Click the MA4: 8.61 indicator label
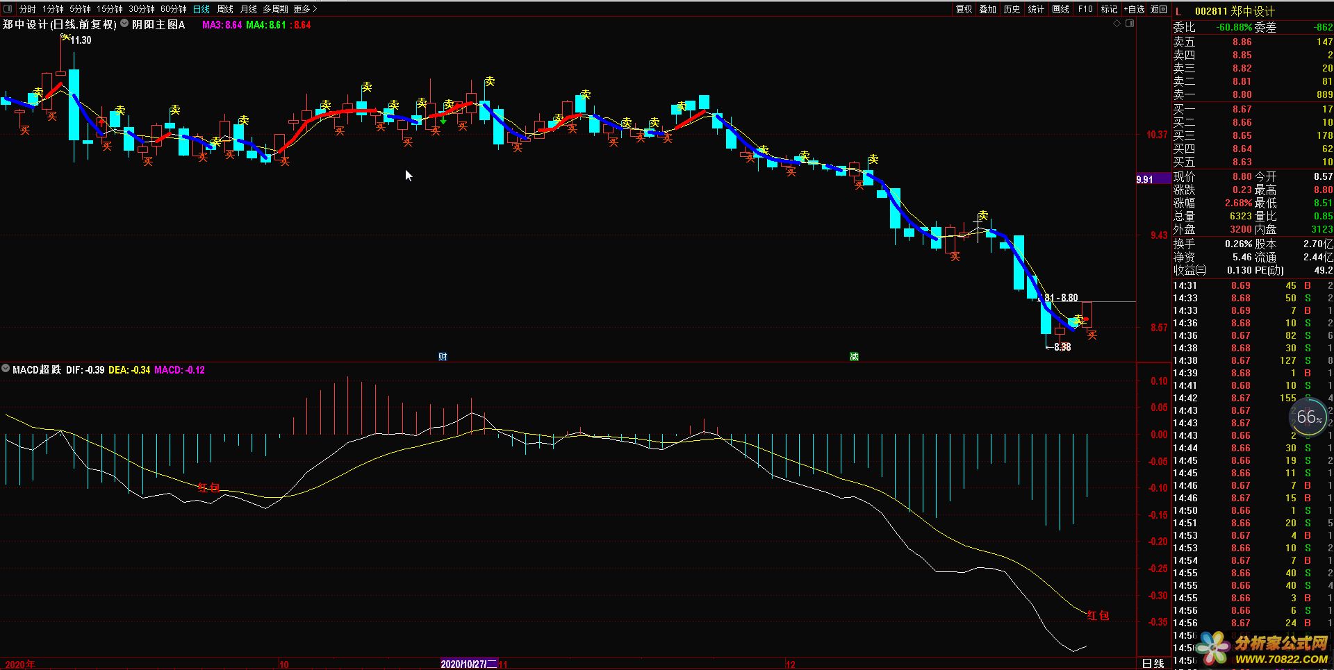This screenshot has width=1334, height=670. (266, 24)
